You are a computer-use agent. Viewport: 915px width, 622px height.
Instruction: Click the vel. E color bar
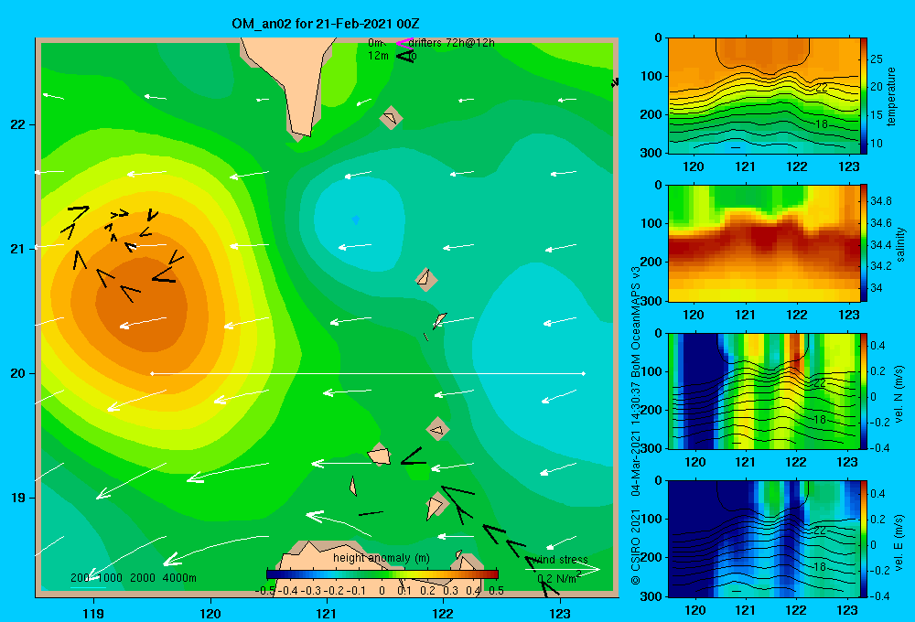[x=864, y=539]
